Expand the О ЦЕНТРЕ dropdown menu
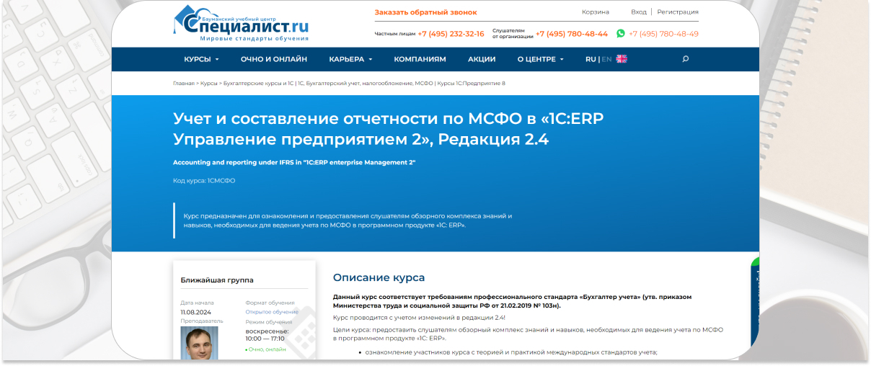 [x=541, y=59]
